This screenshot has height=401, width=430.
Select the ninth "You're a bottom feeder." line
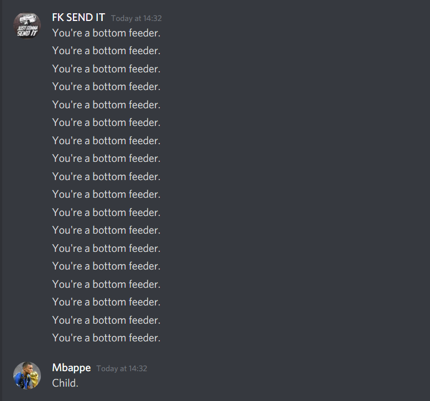(x=107, y=177)
